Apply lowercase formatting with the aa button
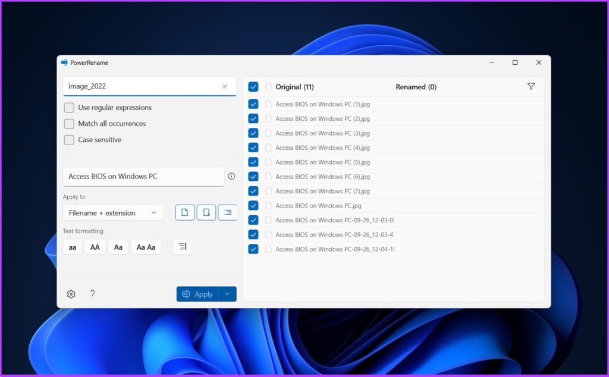 coord(72,247)
